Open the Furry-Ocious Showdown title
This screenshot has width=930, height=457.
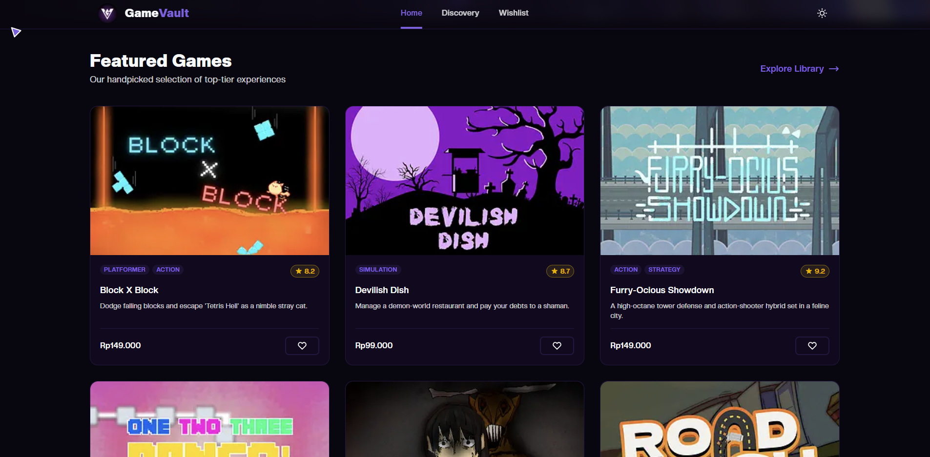pos(662,290)
